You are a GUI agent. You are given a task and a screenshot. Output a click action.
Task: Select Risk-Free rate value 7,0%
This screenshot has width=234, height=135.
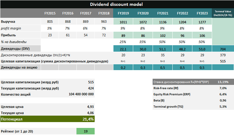pos(222,88)
